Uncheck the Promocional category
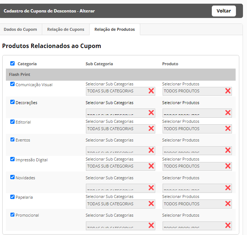Viewport: 247px width, 235px height. (x=12, y=215)
